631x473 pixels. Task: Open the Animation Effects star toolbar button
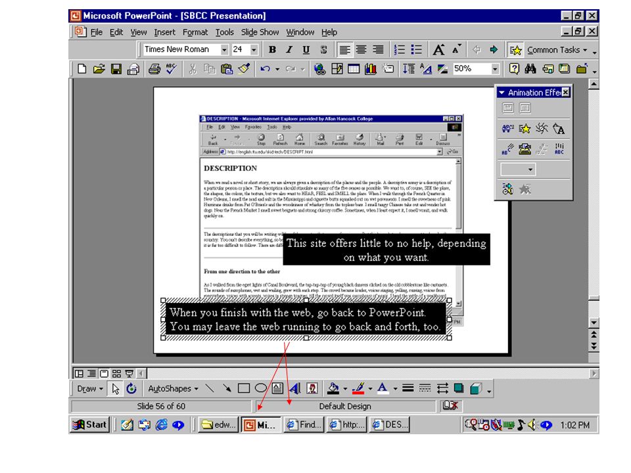[x=515, y=50]
